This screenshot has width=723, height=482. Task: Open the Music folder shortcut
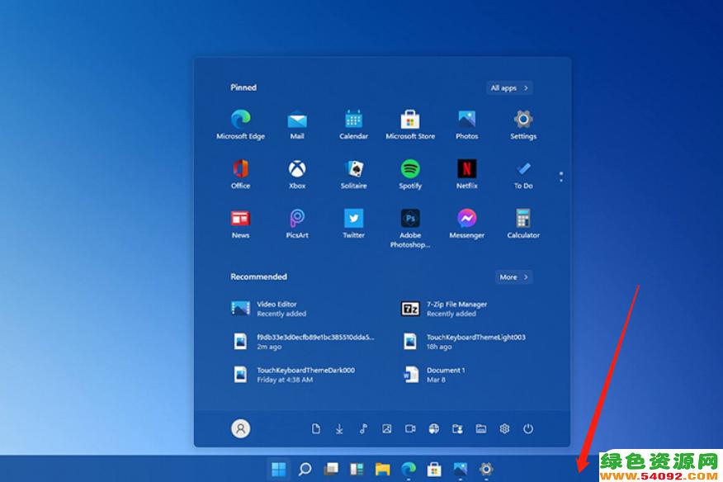click(x=362, y=428)
